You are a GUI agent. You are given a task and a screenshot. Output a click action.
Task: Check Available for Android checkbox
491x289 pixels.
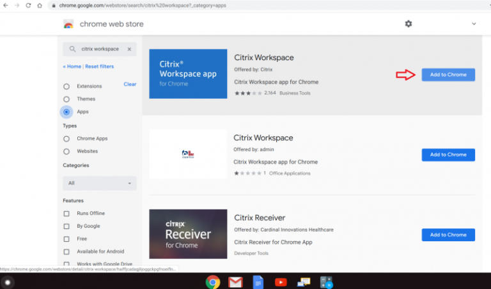point(66,252)
